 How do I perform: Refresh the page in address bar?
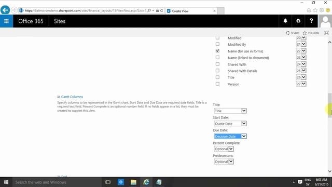[x=161, y=10]
